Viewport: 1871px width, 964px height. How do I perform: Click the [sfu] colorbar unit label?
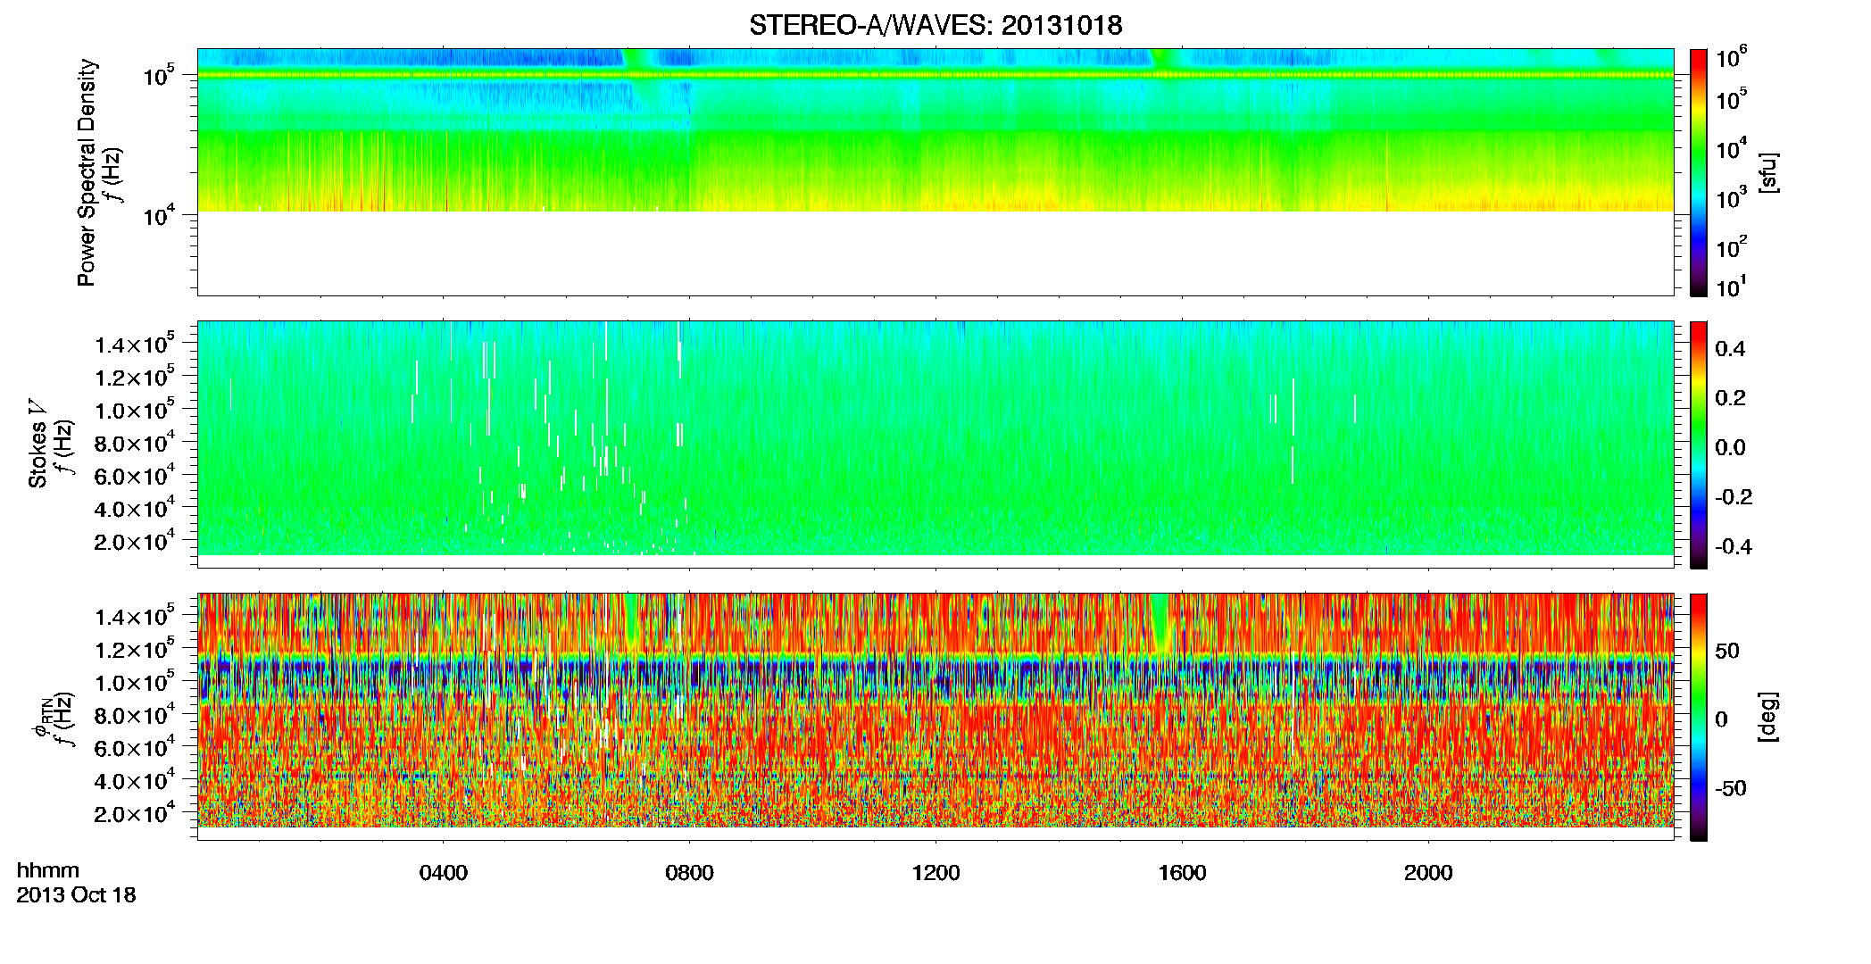tap(1767, 172)
